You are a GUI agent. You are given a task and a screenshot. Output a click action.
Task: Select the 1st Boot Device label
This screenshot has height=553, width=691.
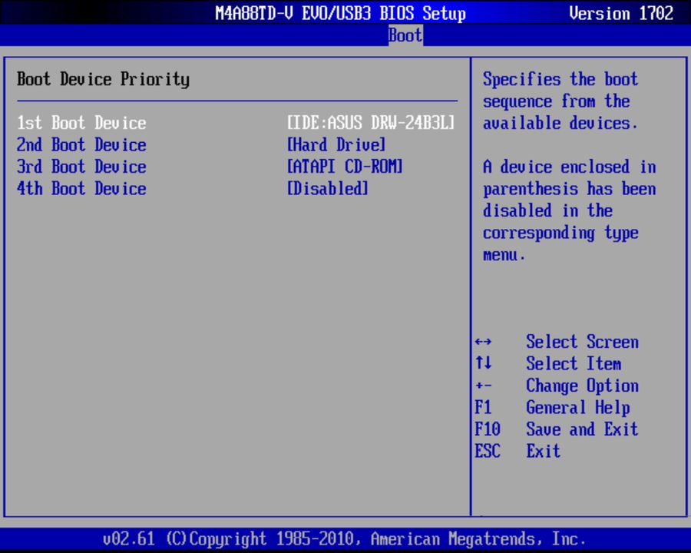[81, 122]
